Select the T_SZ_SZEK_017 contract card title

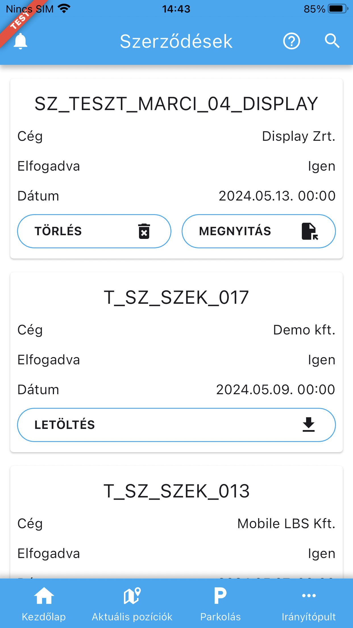[x=176, y=298]
